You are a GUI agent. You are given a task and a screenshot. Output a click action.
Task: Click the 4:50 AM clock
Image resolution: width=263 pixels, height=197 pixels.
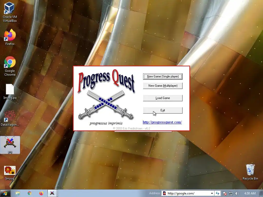pos(250,193)
